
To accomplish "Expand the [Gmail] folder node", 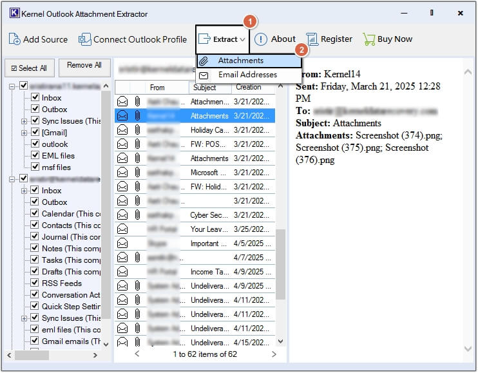I will pyautogui.click(x=24, y=133).
